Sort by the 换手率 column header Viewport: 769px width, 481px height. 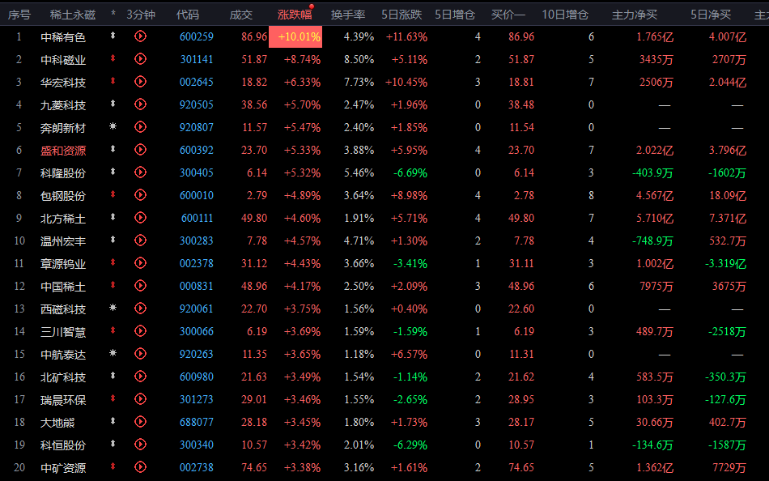tap(348, 14)
